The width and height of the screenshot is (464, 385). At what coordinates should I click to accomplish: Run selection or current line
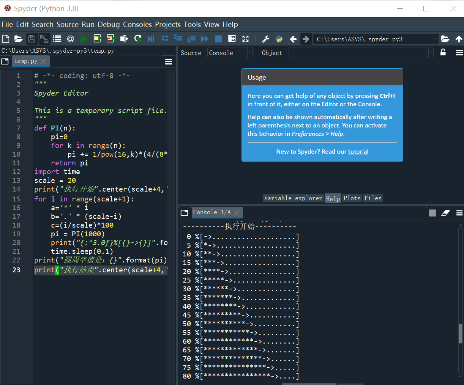click(124, 39)
